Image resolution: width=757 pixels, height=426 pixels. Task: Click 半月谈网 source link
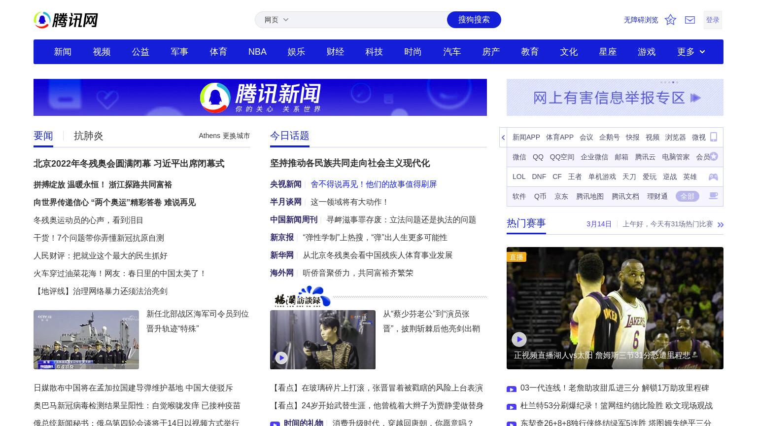[x=286, y=202]
